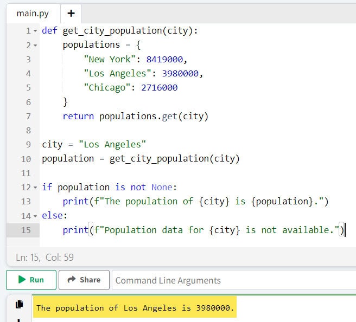Click the else keyword on line 14

(x=53, y=216)
